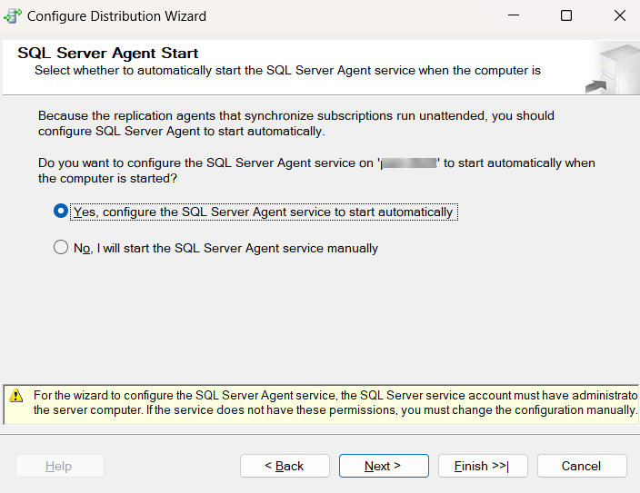Click the administrator permissions warning message
The width and height of the screenshot is (640, 493).
pyautogui.click(x=335, y=403)
